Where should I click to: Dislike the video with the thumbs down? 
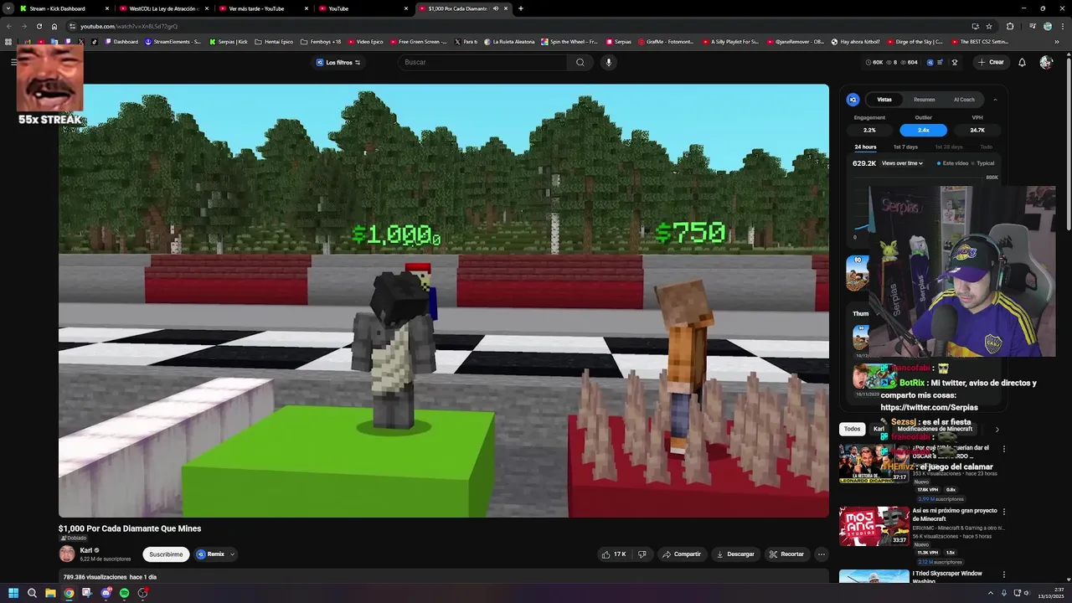click(x=642, y=554)
